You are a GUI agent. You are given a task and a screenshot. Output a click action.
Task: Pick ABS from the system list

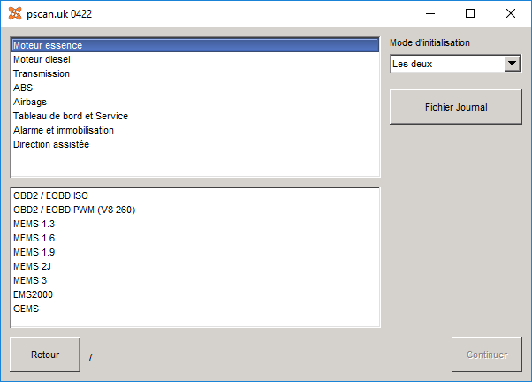(195, 88)
